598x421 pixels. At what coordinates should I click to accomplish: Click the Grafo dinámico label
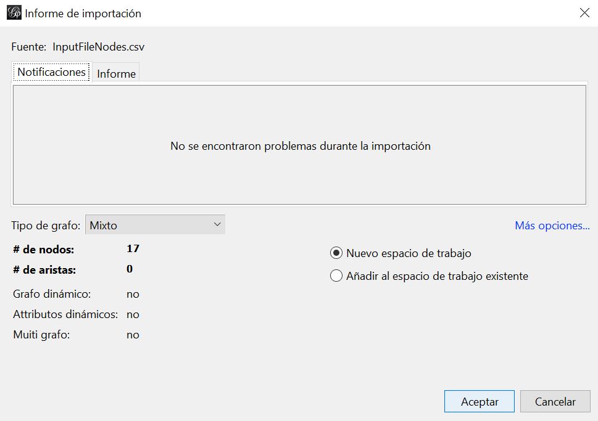click(x=52, y=294)
